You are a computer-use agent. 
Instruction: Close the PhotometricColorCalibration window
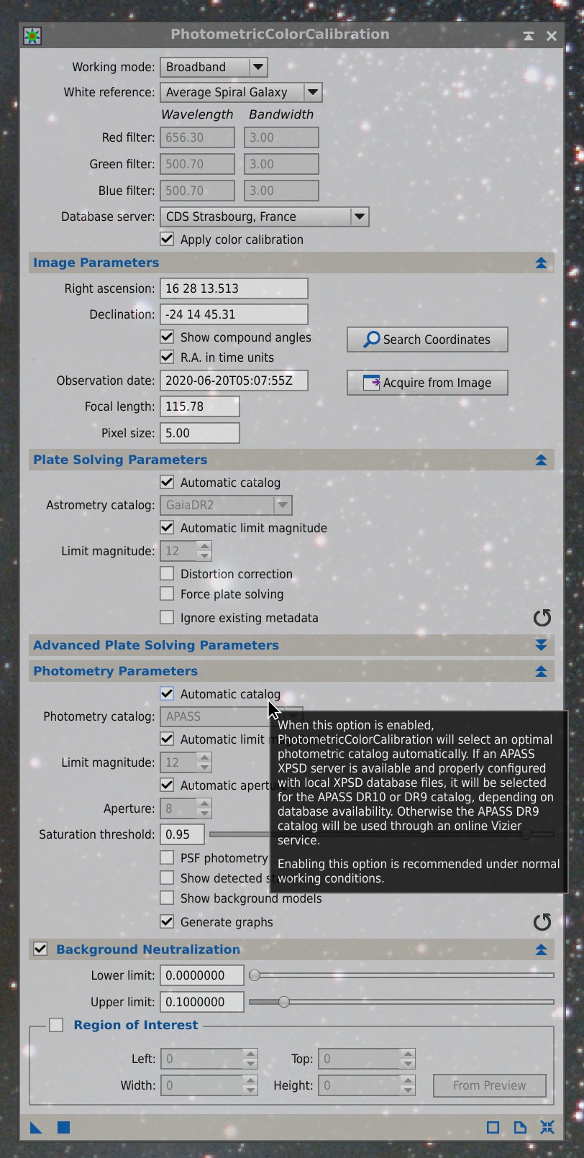coord(552,35)
